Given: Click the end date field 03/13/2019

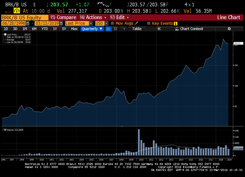Looking at the screenshot, I should (x=47, y=23).
